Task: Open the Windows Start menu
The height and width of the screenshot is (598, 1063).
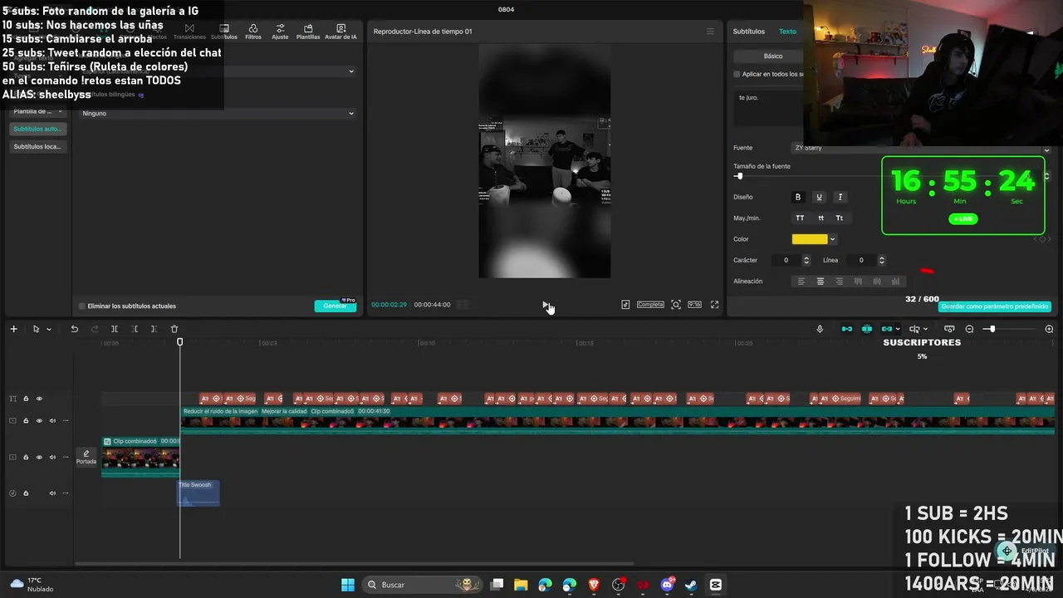Action: [348, 585]
